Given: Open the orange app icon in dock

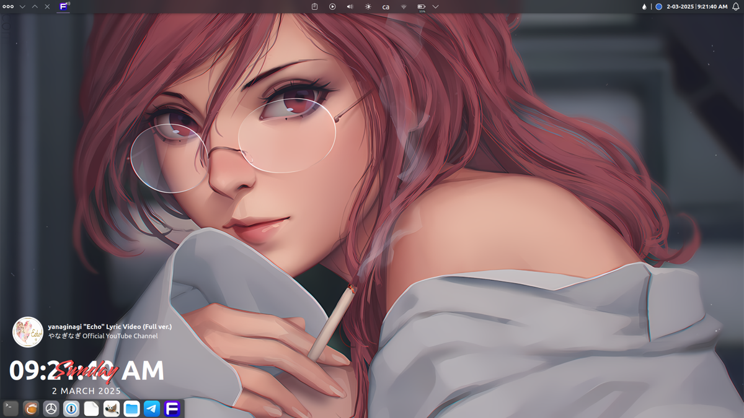Looking at the screenshot, I should coord(31,408).
